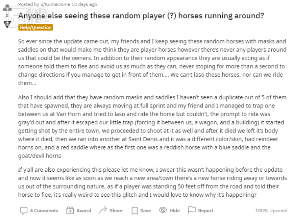294x219 pixels.
Task: Click the vote count number
Action: tap(6, 16)
